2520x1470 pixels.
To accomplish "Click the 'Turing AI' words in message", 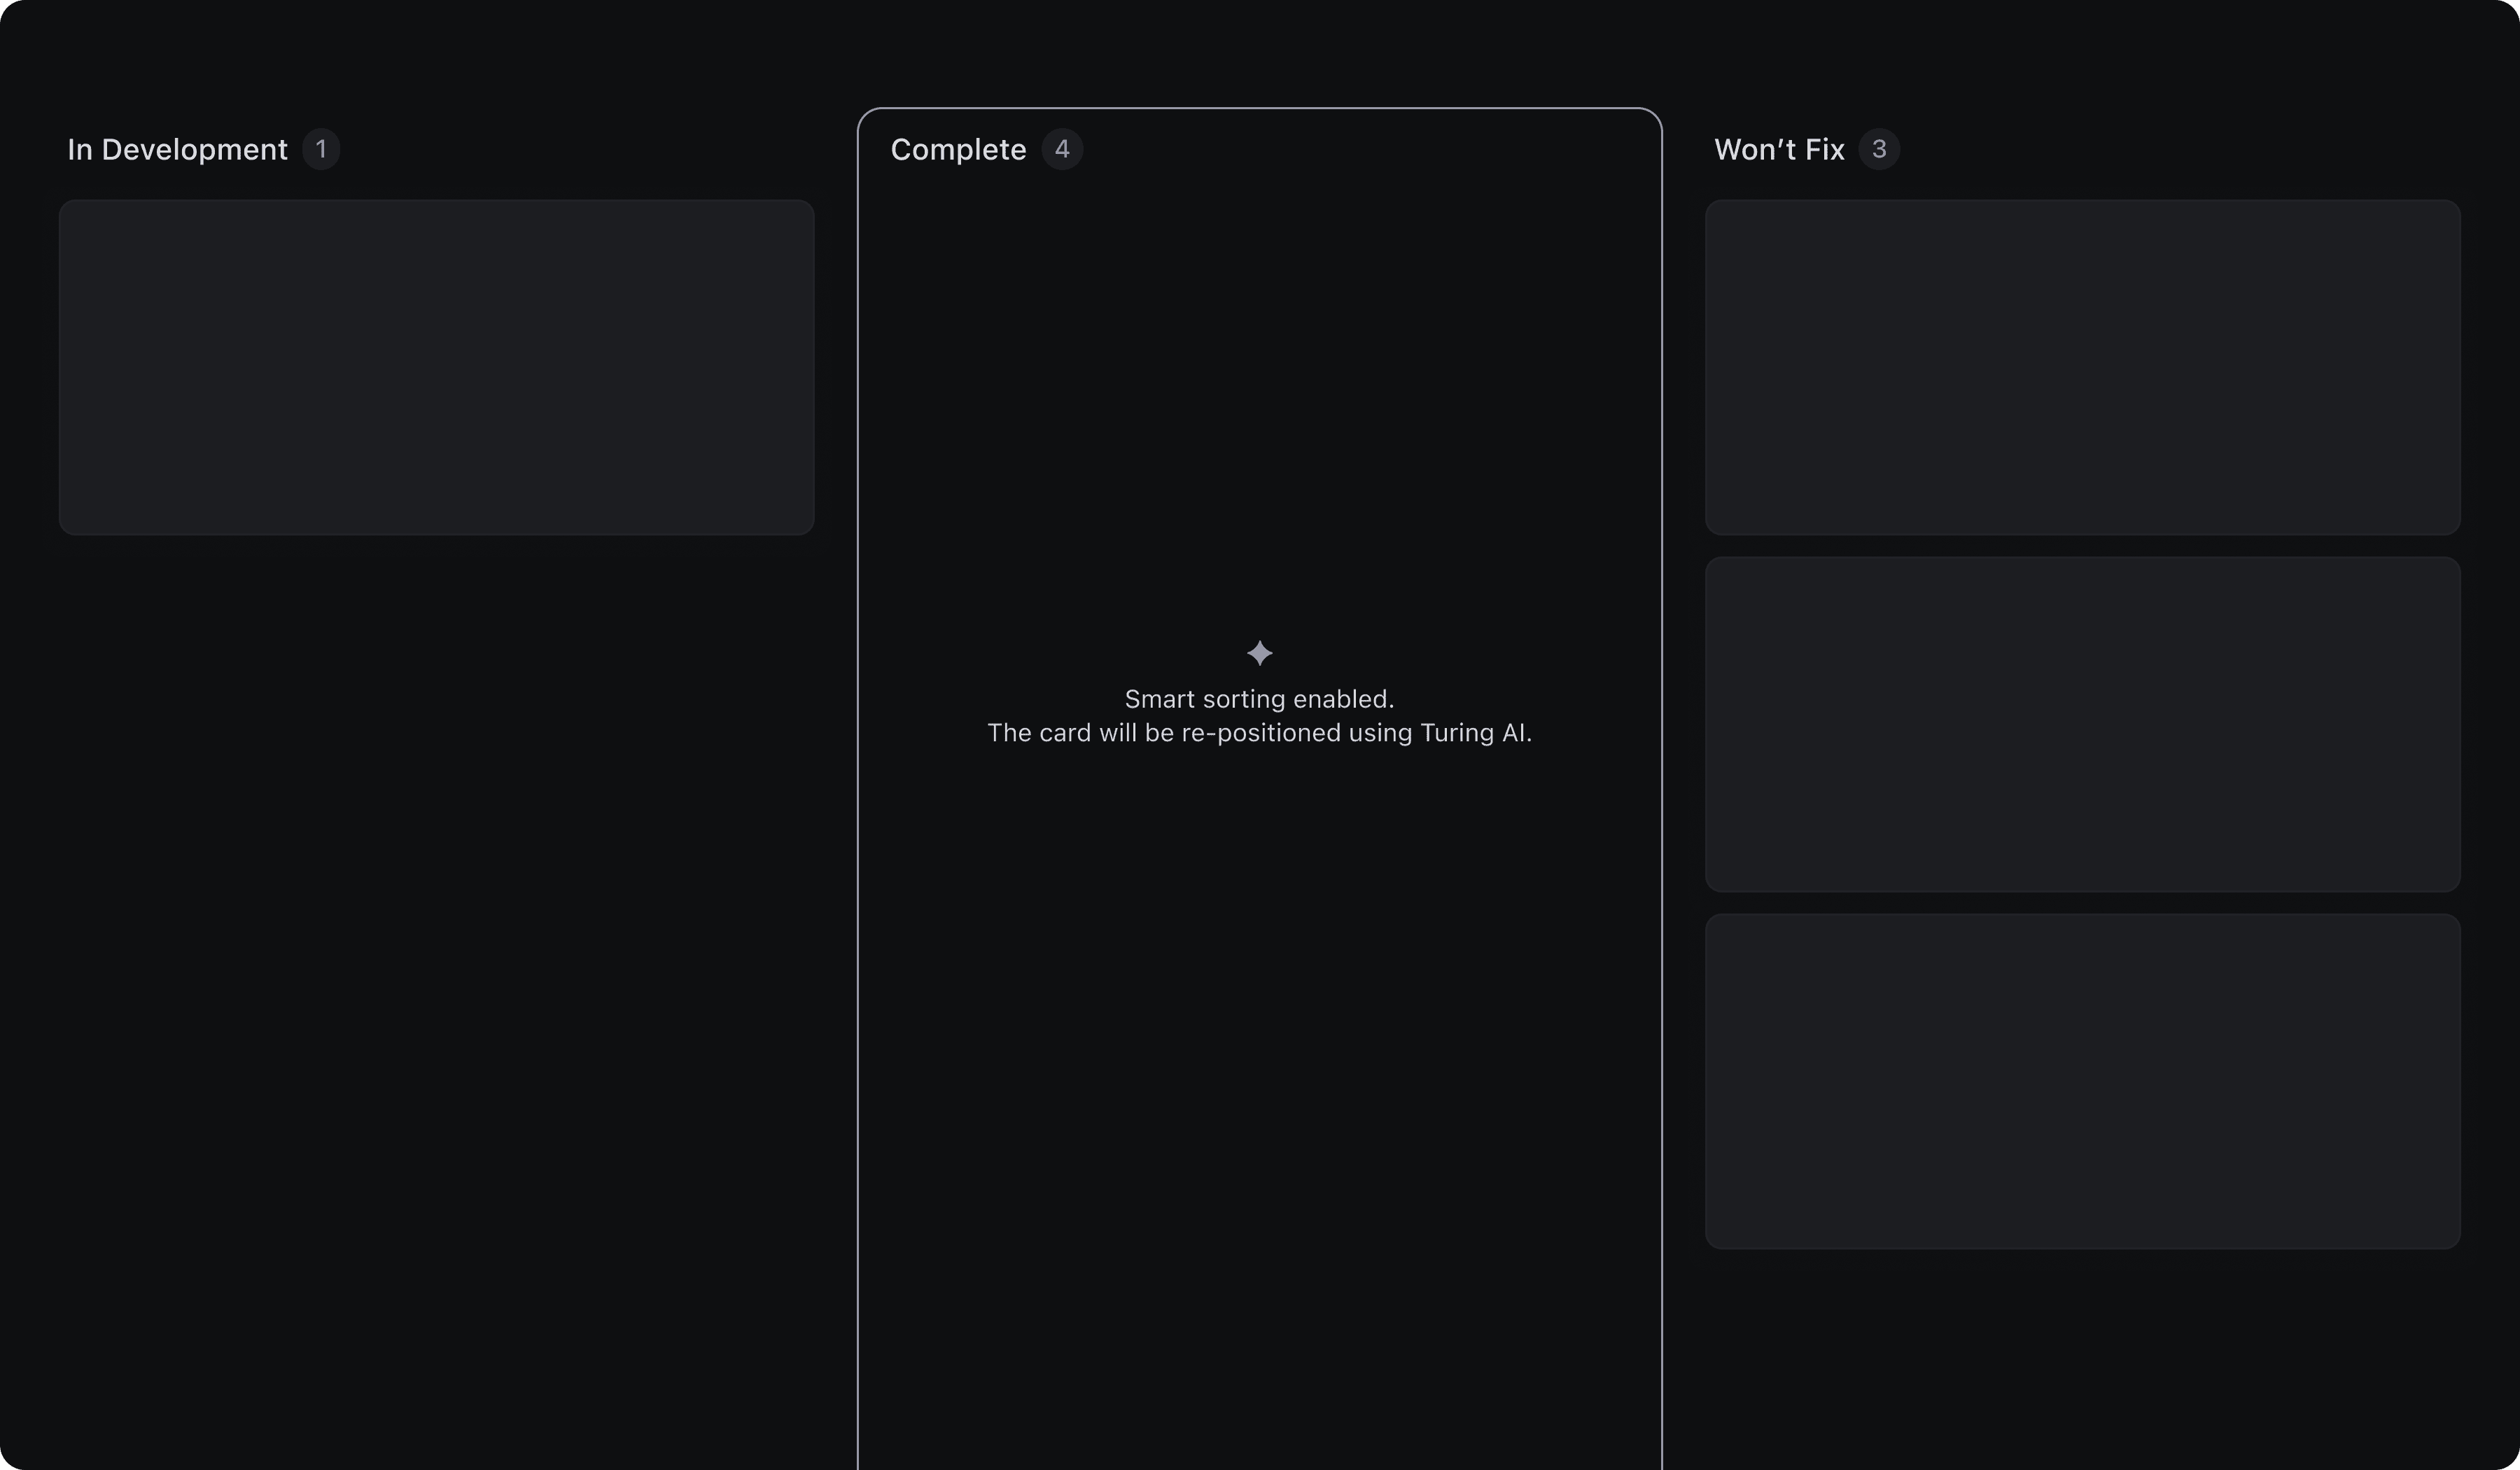I will [x=1474, y=733].
